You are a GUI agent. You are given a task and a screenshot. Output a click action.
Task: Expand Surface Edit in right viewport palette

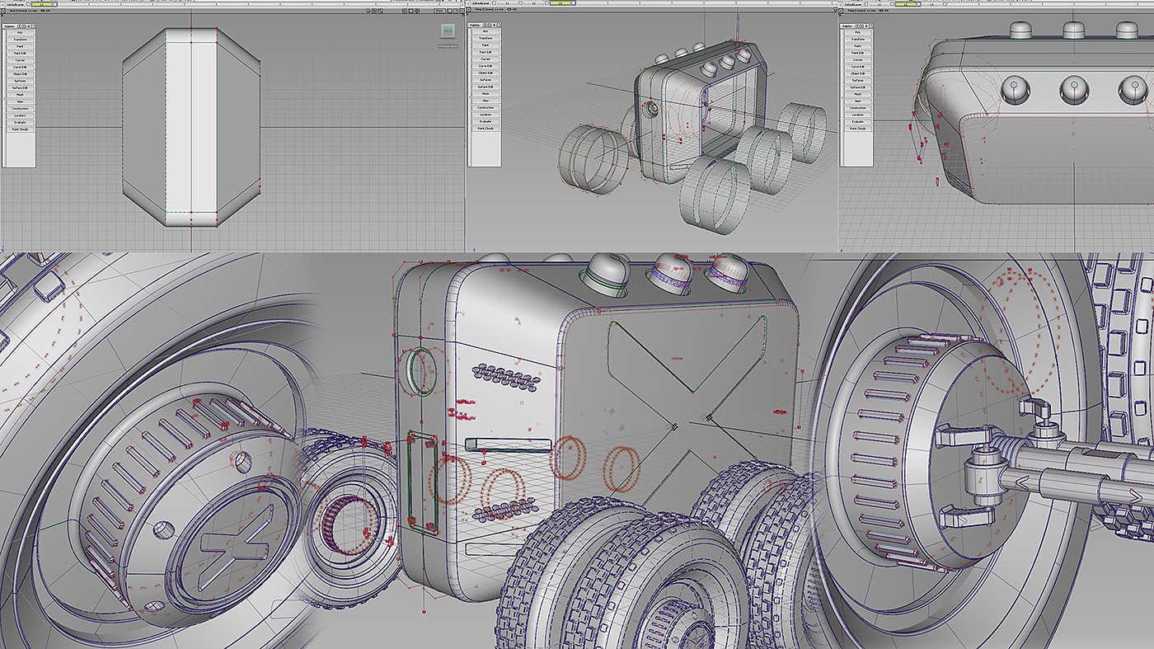click(858, 87)
